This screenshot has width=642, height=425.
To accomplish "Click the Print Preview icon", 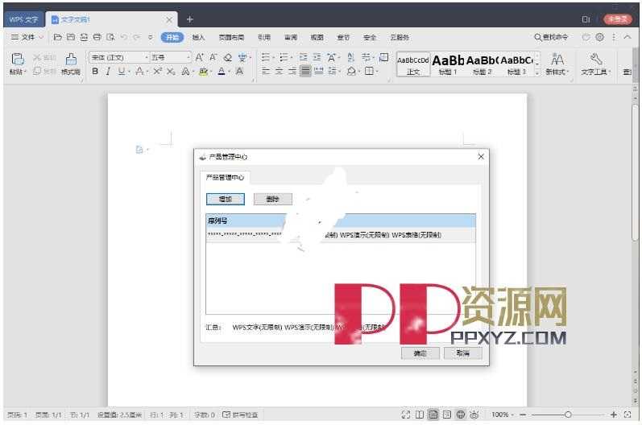I will (110, 37).
